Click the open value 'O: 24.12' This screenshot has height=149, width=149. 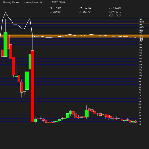[55, 8]
